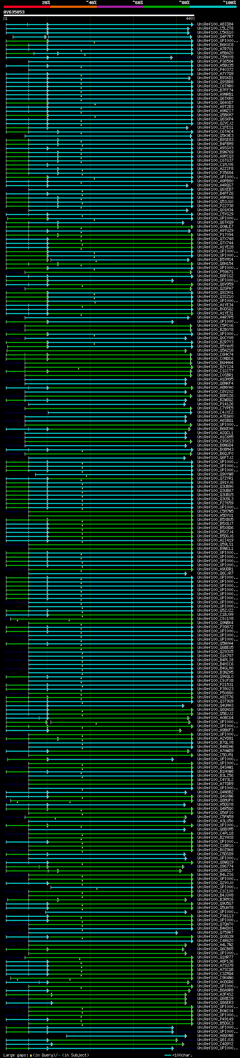Screen dimensions: 240x1058
Task: Select the UniRef100_Q53JG0 label
Action: click(x=215, y=202)
